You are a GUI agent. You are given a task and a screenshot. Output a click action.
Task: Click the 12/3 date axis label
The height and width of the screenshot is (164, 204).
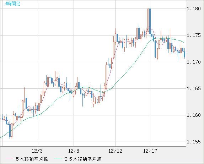pyautogui.click(x=37, y=151)
